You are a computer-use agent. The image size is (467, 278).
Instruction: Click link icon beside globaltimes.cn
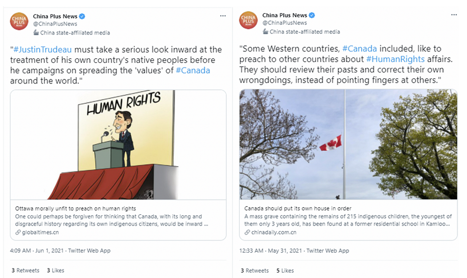pos(18,233)
